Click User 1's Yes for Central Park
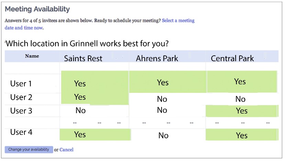Viewport: 285px width, 162px height. click(240, 82)
